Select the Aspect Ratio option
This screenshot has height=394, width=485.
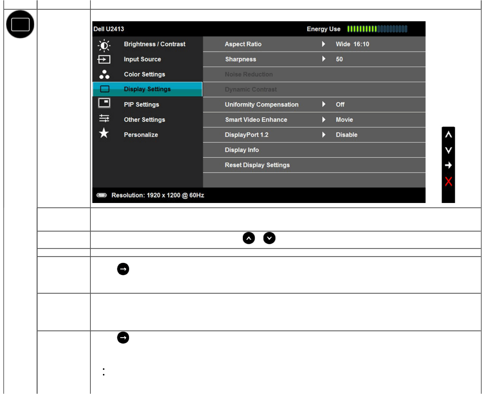click(x=314, y=44)
